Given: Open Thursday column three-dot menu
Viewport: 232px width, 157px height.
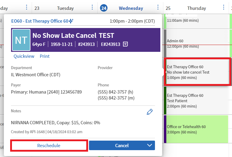Looking at the screenshot, I should (224, 7).
